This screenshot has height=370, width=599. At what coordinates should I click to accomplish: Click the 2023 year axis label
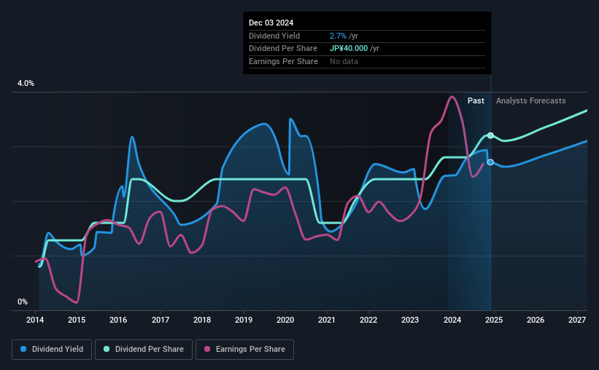click(x=410, y=320)
